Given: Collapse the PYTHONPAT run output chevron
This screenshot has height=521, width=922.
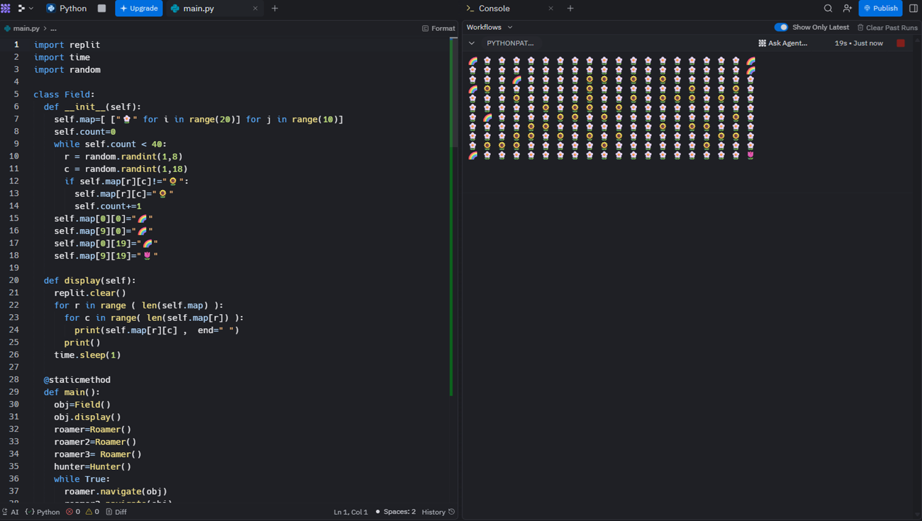Looking at the screenshot, I should (472, 43).
